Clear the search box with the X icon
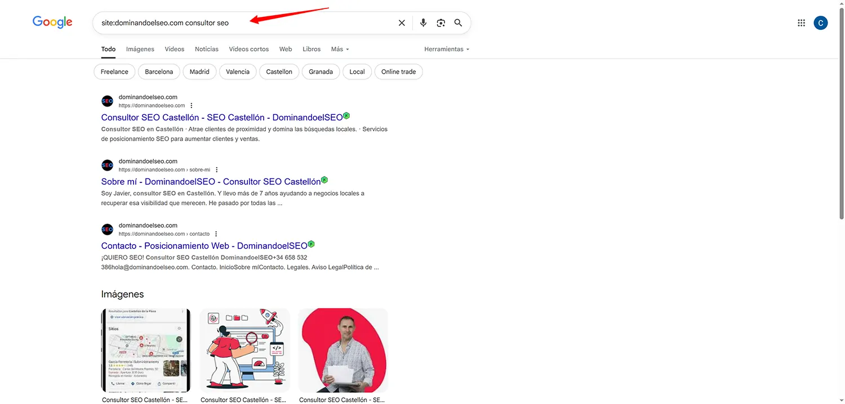This screenshot has height=404, width=845. point(402,23)
